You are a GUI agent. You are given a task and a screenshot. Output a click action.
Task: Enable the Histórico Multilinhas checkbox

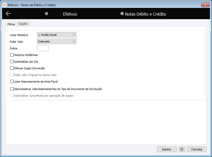(12, 55)
